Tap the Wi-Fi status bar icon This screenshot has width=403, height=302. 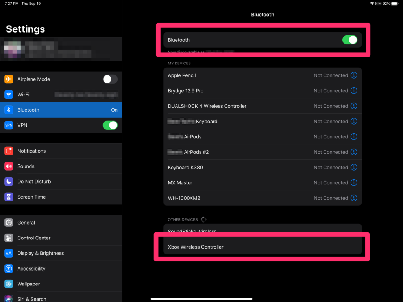pyautogui.click(x=372, y=4)
